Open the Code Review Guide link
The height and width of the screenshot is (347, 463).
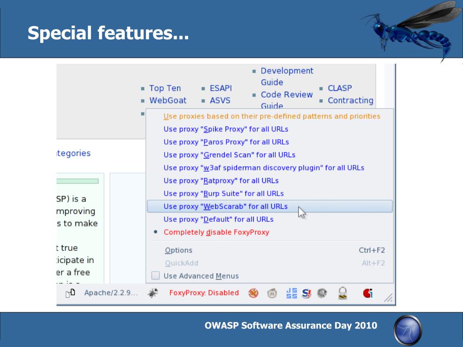click(286, 100)
